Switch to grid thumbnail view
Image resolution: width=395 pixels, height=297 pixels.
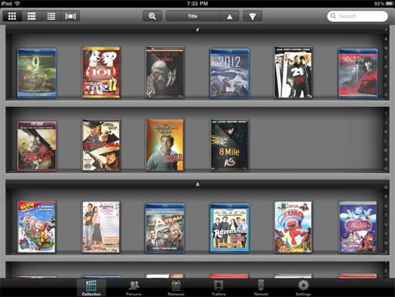point(12,16)
